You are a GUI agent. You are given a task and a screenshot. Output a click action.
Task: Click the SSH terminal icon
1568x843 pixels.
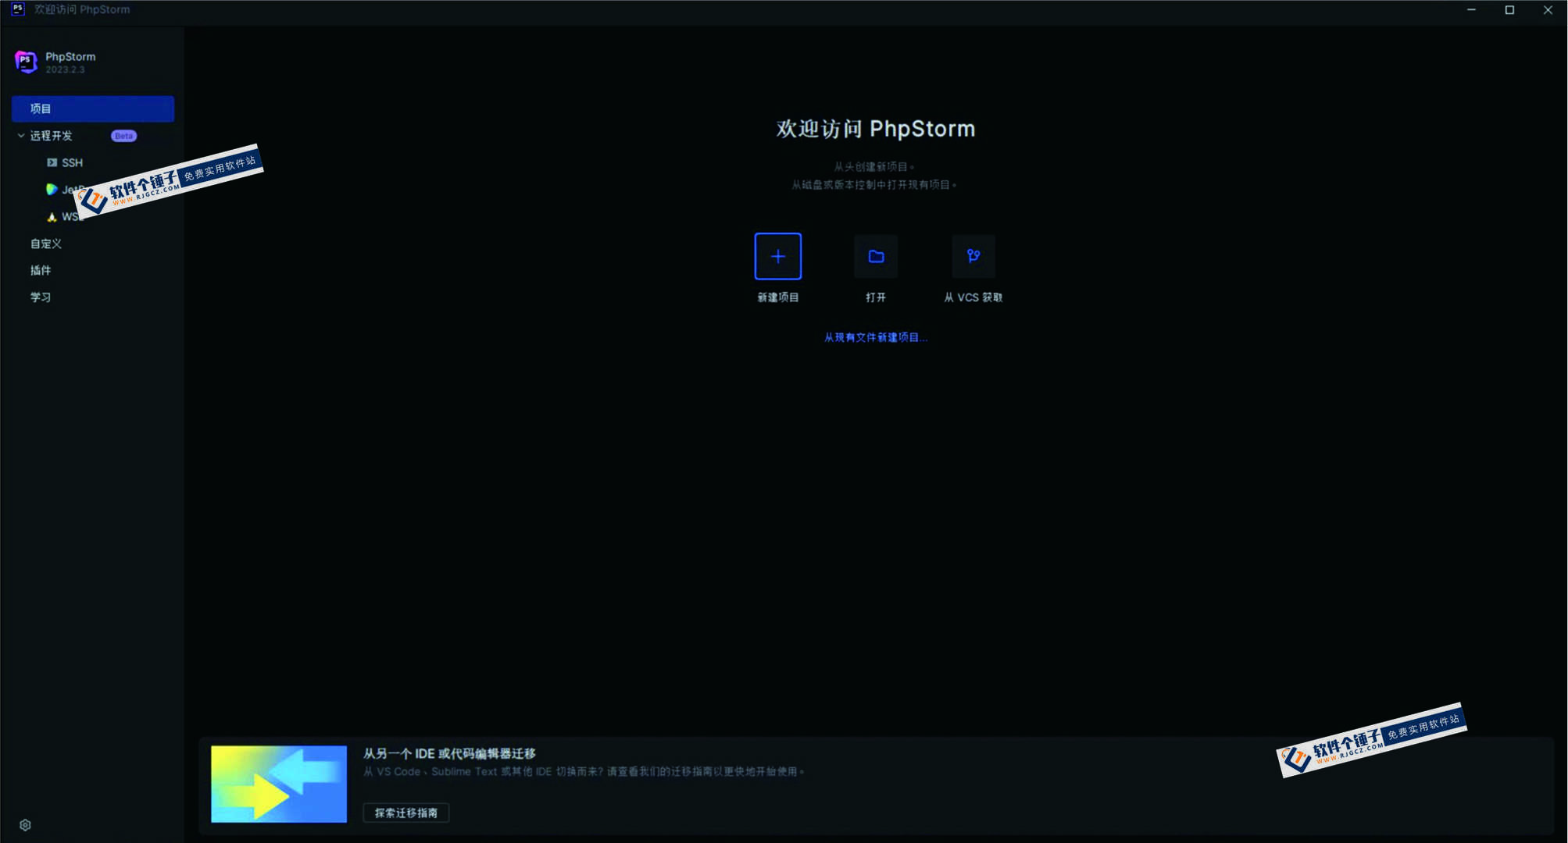tap(52, 162)
